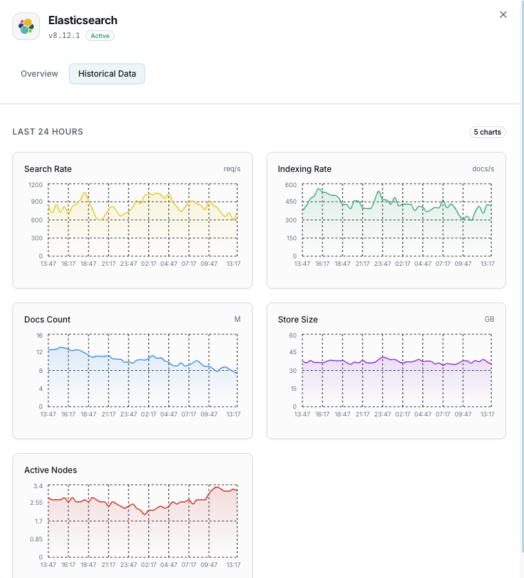Toggle the 5 charts pill
This screenshot has width=524, height=578.
(x=487, y=132)
